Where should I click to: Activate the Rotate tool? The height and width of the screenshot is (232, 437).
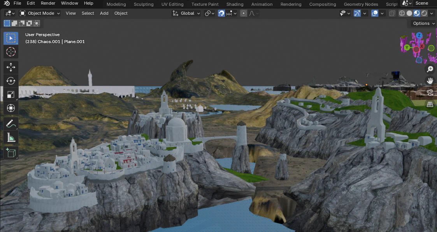pyautogui.click(x=11, y=81)
